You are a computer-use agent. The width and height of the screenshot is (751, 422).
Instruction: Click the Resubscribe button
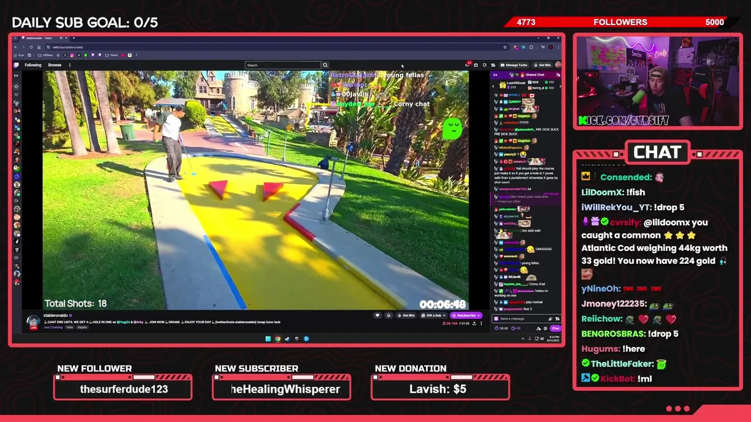click(x=466, y=315)
